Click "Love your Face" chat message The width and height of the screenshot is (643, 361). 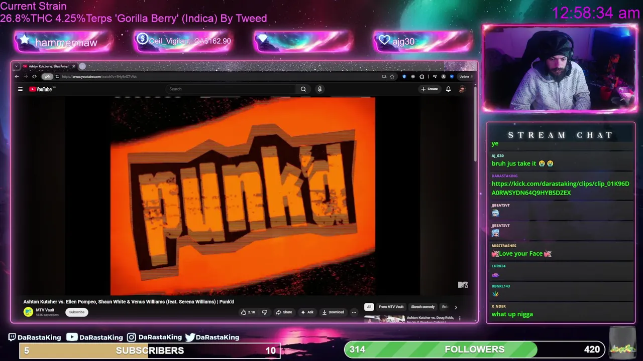coord(521,254)
